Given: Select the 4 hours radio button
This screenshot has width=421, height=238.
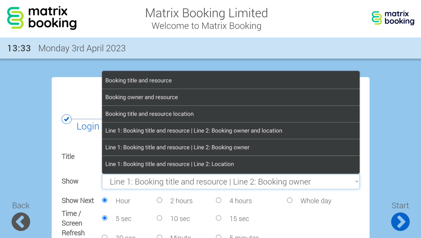Looking at the screenshot, I should pyautogui.click(x=218, y=200).
